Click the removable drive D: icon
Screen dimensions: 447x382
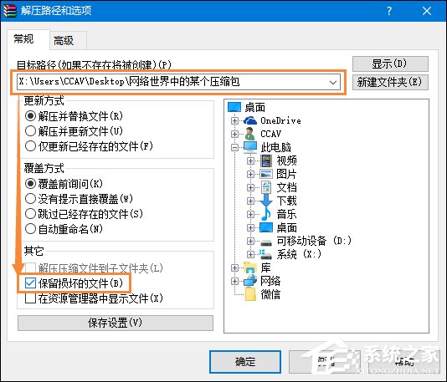pos(266,242)
